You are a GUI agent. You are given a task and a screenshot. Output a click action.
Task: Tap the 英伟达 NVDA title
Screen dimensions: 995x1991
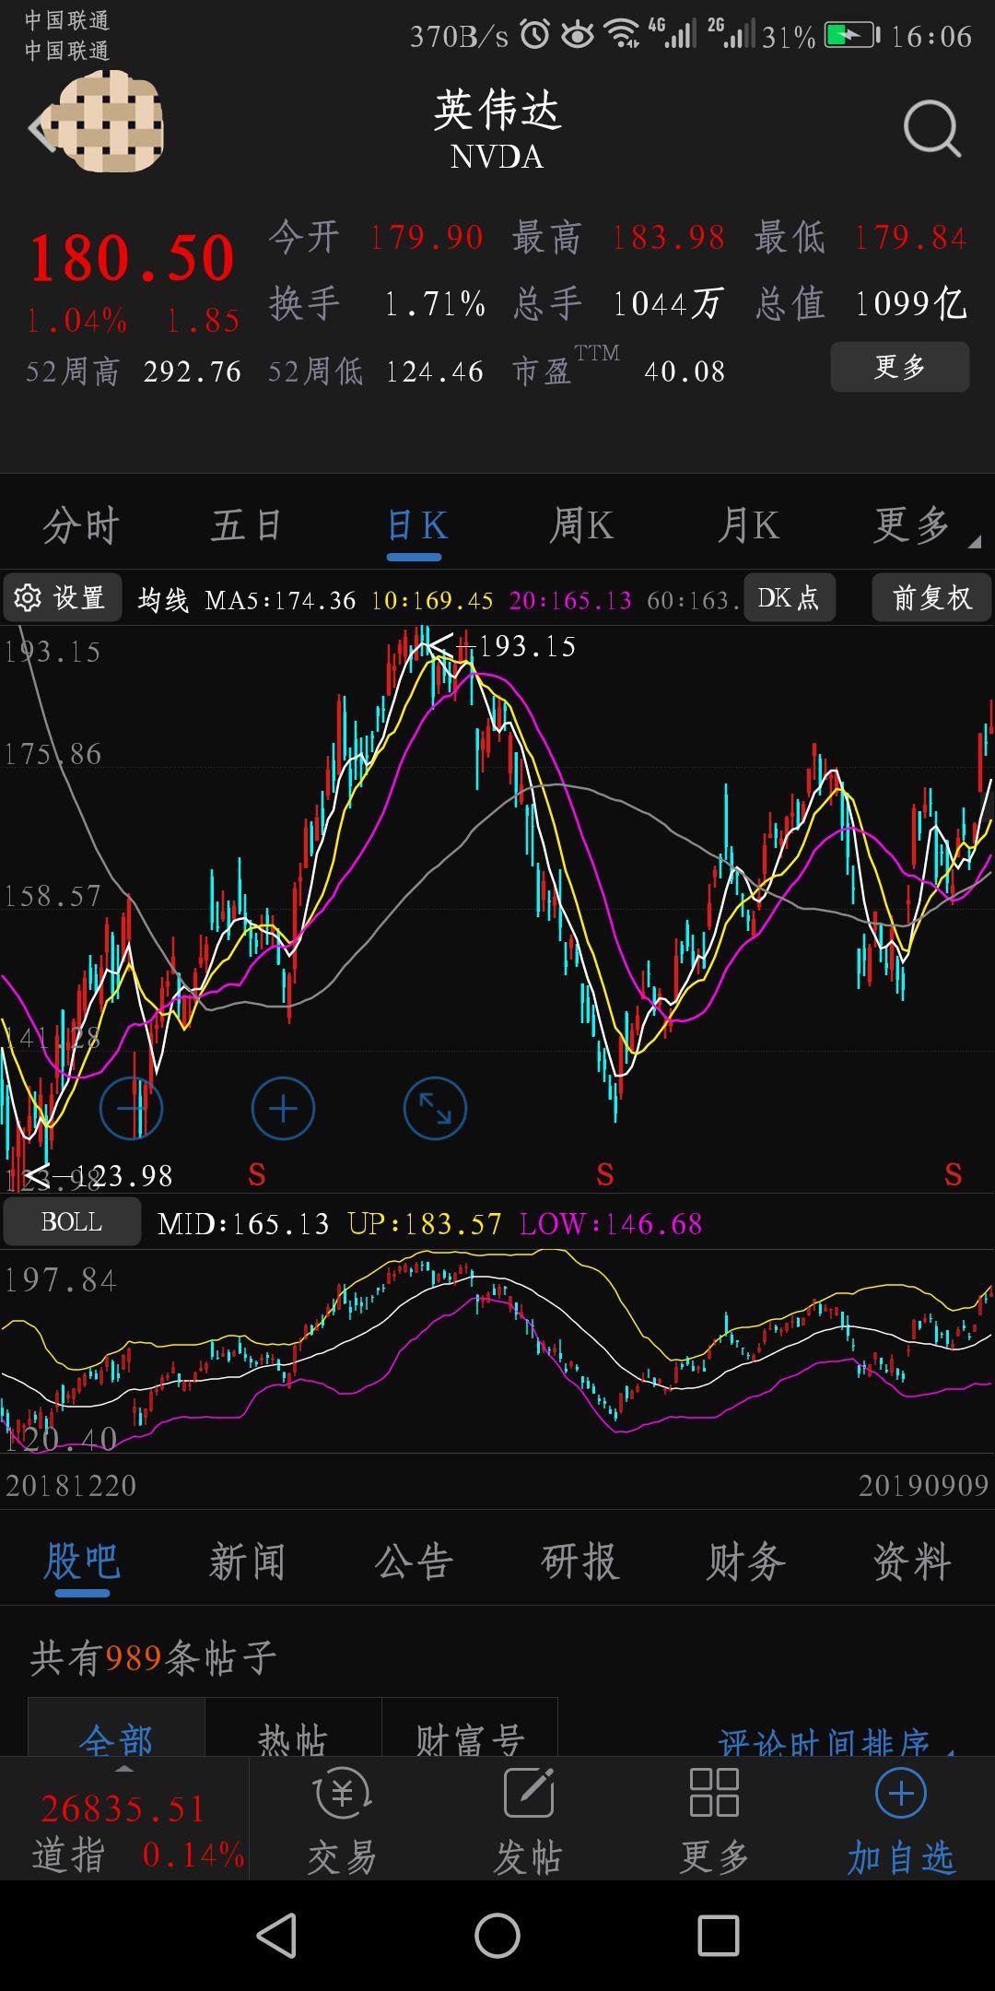point(497,129)
